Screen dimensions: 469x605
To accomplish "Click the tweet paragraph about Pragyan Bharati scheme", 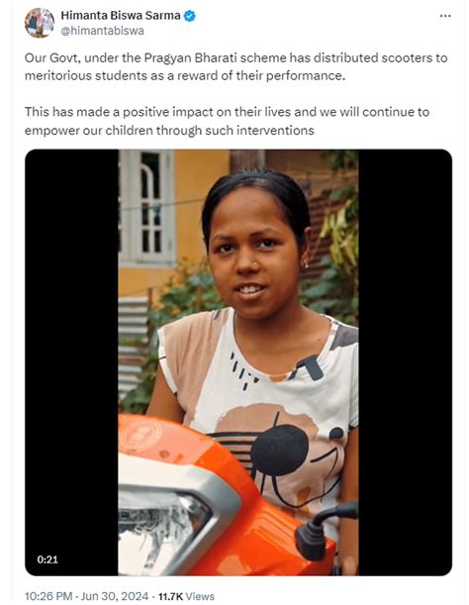I will click(x=236, y=66).
